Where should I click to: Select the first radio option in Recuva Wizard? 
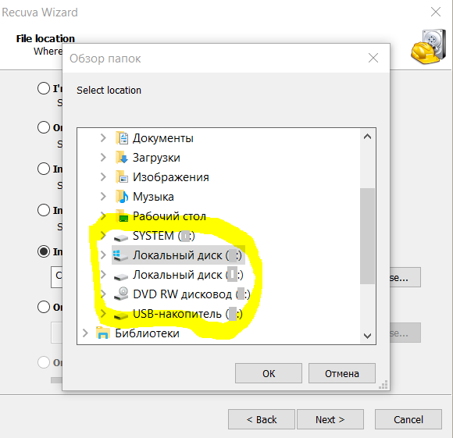(x=44, y=88)
